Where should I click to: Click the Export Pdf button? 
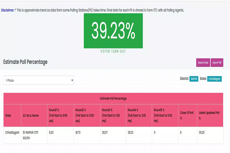(x=217, y=62)
